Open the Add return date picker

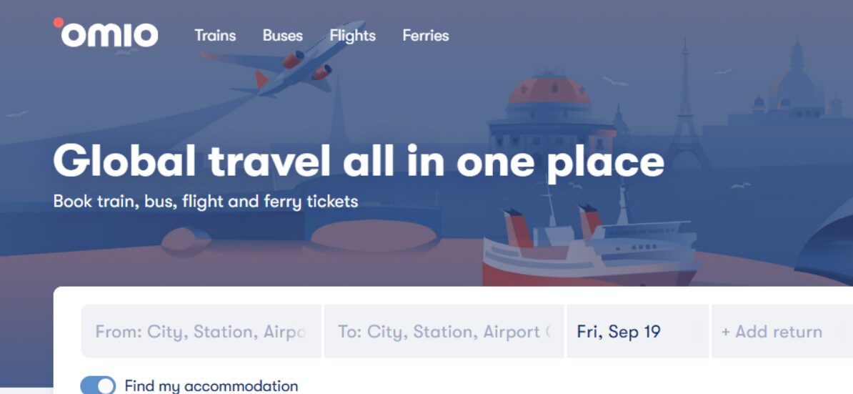pyautogui.click(x=772, y=332)
